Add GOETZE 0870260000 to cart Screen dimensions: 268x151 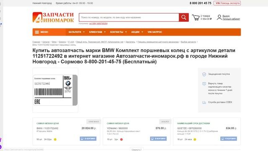pos(229,138)
